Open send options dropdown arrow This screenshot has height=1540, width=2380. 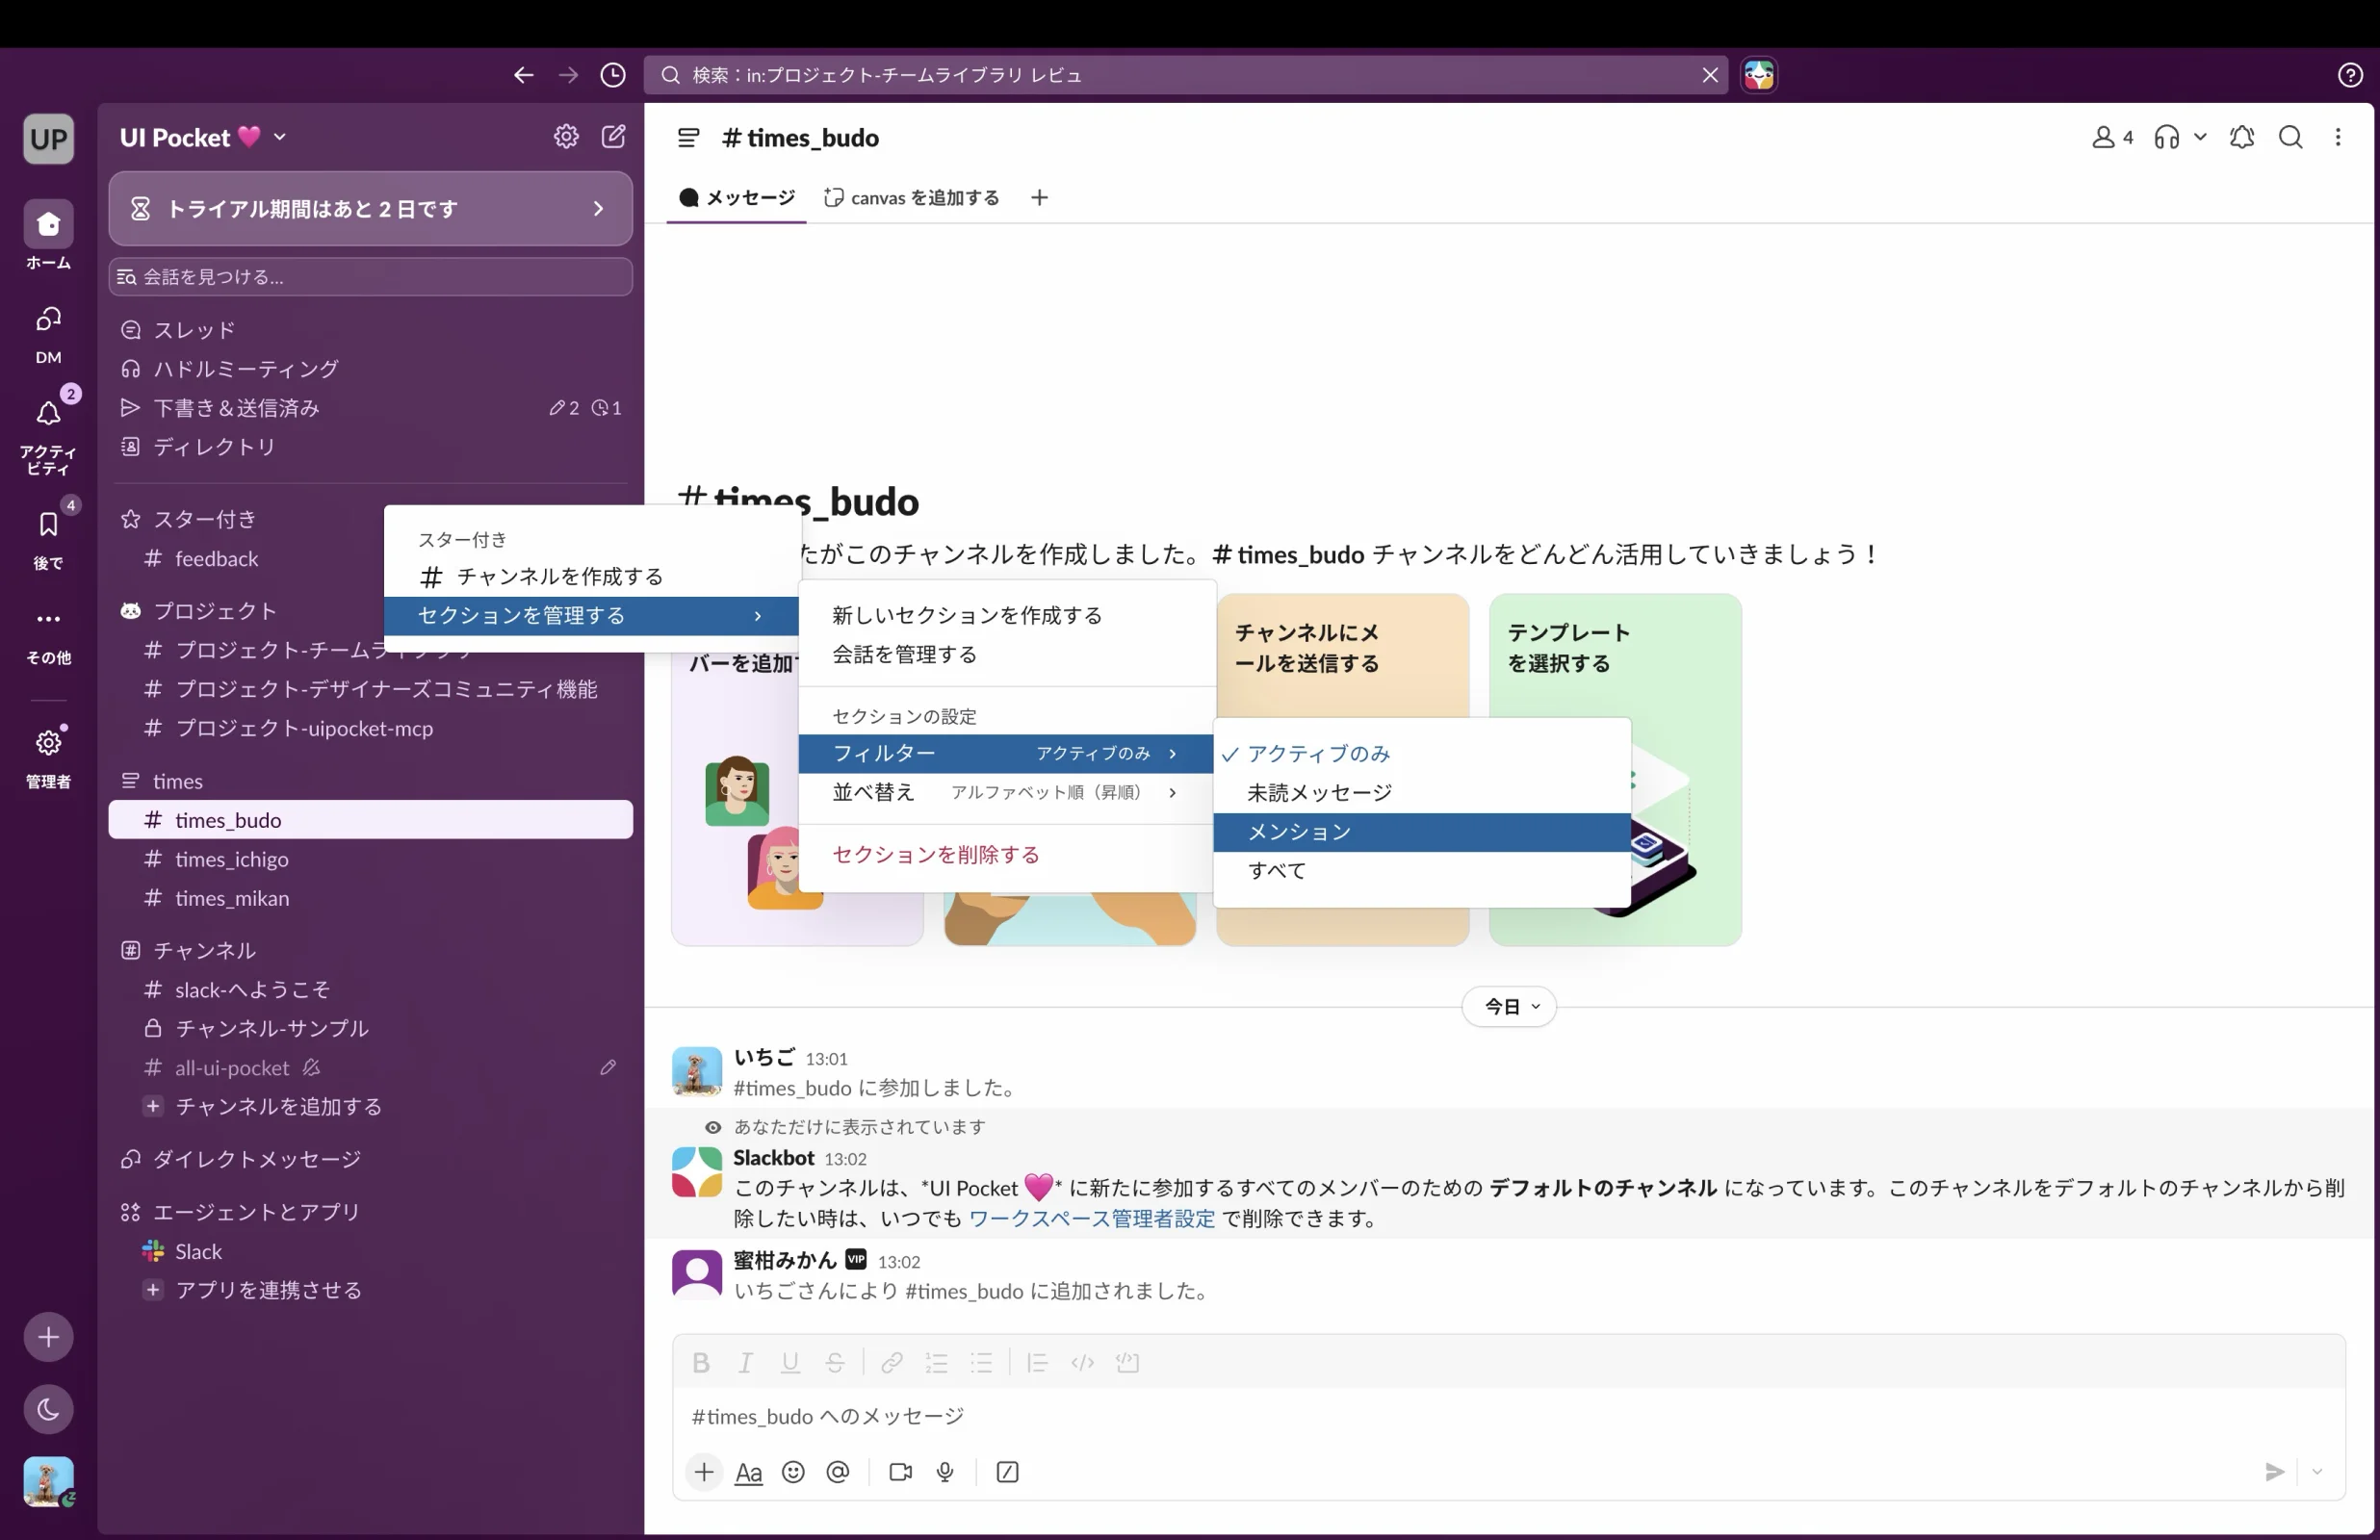coord(2317,1472)
